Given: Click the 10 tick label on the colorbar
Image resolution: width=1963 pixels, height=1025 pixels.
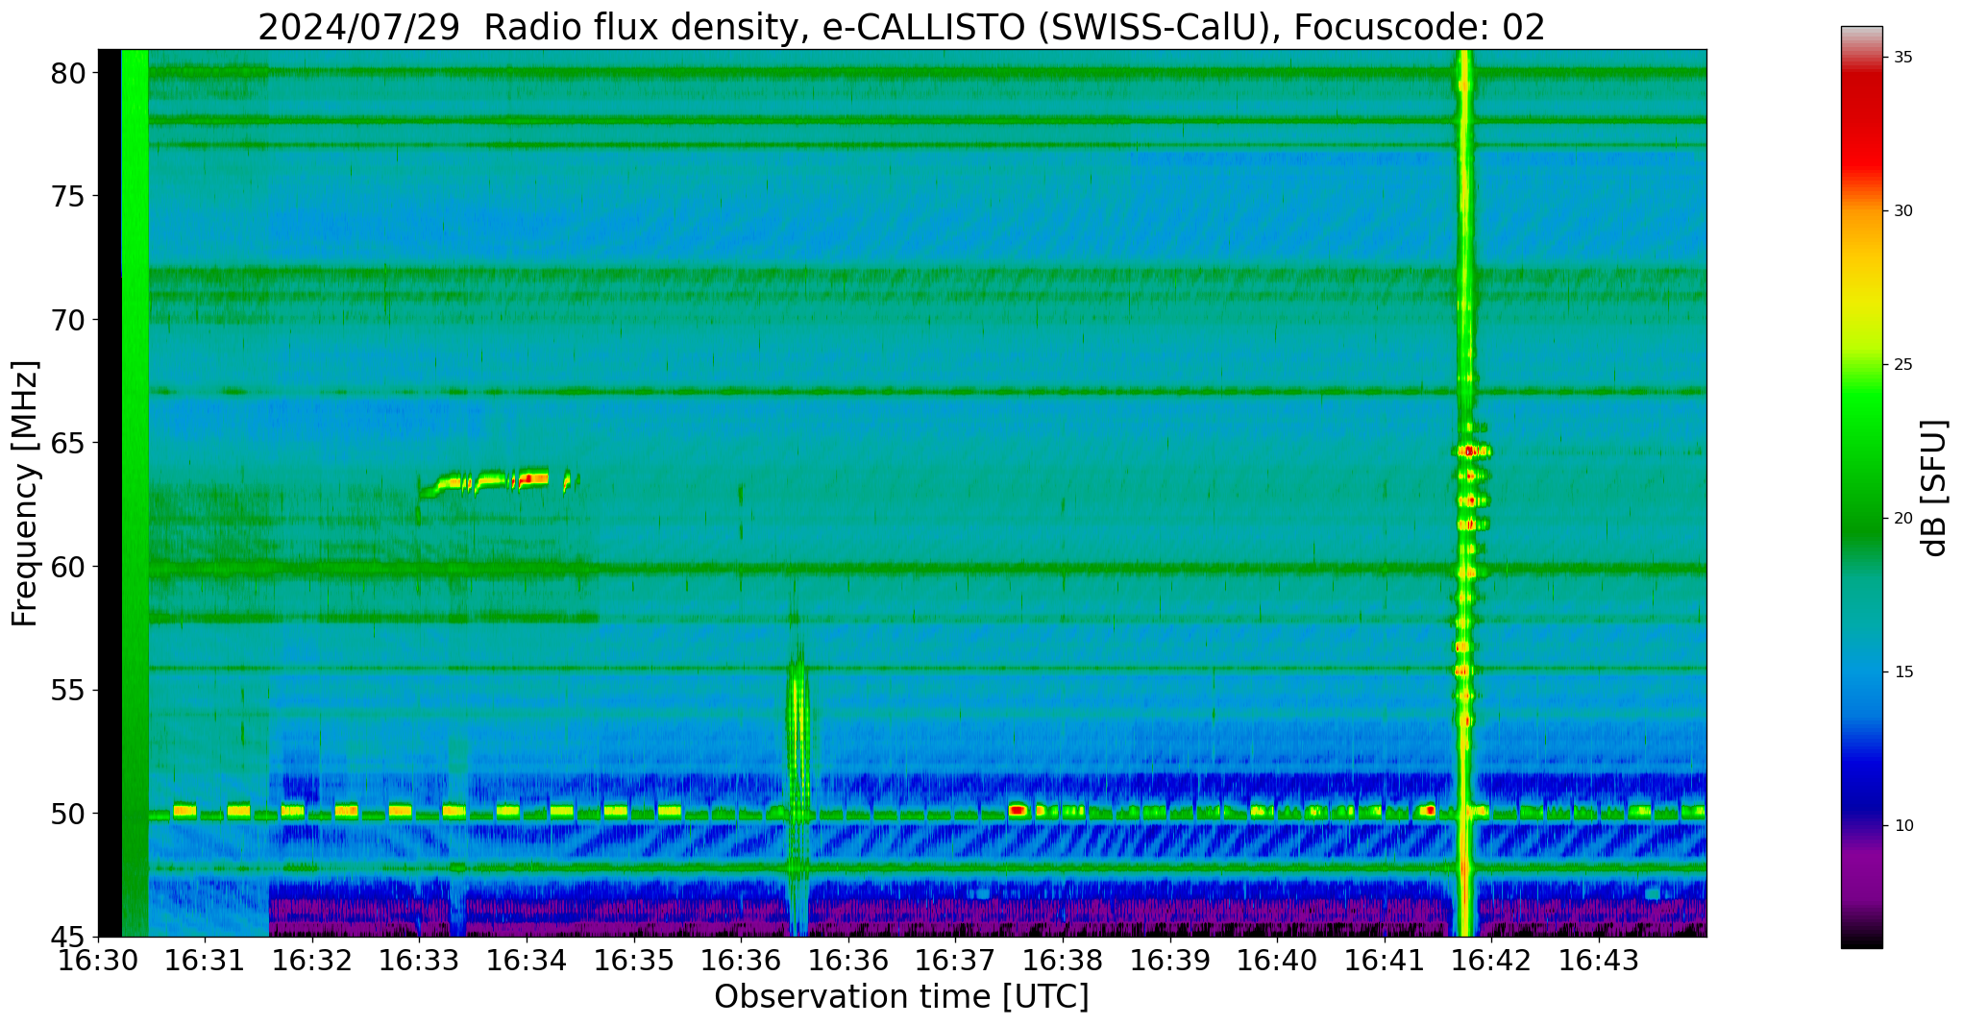Looking at the screenshot, I should pos(1903,826).
